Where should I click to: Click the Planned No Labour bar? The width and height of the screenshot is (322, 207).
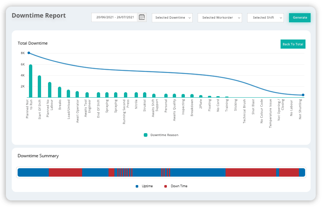[x=50, y=90]
